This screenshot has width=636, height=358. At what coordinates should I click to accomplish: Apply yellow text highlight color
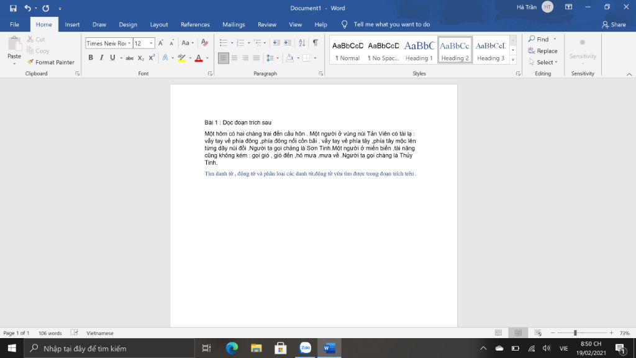coord(182,58)
